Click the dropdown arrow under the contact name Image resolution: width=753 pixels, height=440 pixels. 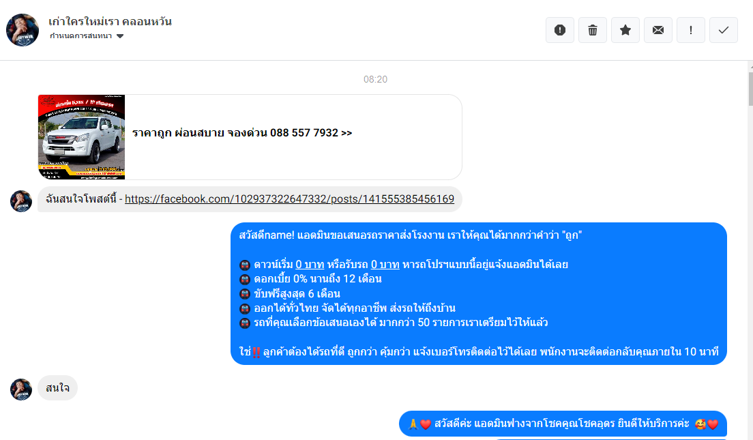[120, 36]
